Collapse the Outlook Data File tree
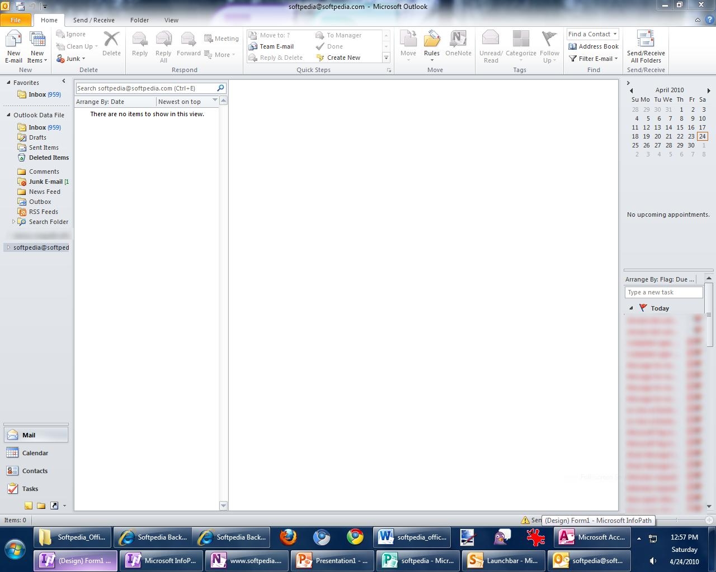This screenshot has width=716, height=572. point(8,115)
